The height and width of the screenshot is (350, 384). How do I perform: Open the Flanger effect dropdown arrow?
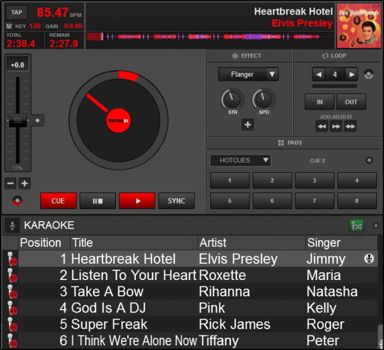tap(272, 74)
